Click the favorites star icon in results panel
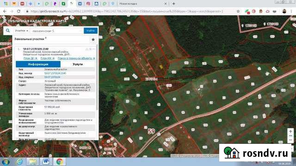 [93, 40]
